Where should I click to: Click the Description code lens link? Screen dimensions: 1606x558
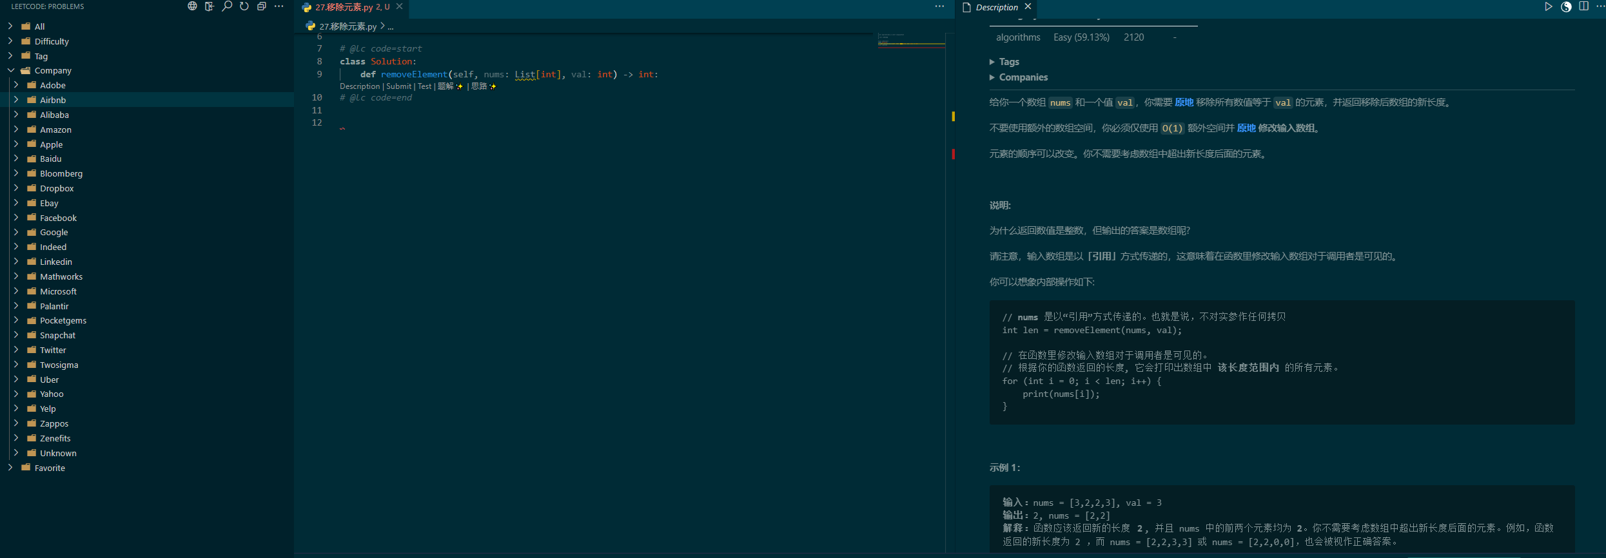(x=360, y=86)
